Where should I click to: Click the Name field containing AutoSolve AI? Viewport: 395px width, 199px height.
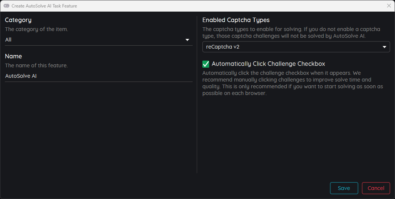coord(98,76)
